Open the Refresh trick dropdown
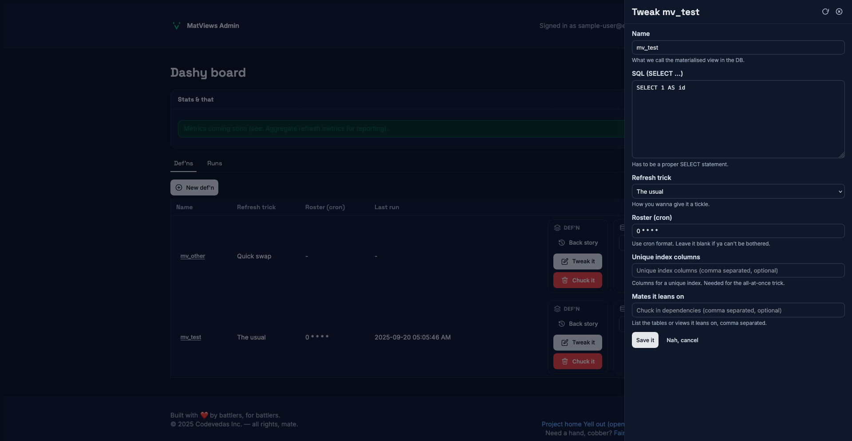 click(738, 191)
